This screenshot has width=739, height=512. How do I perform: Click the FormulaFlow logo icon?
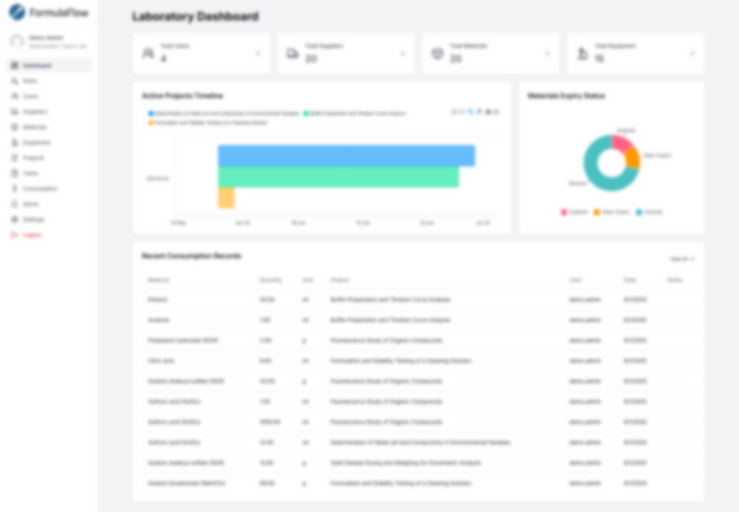(x=17, y=12)
